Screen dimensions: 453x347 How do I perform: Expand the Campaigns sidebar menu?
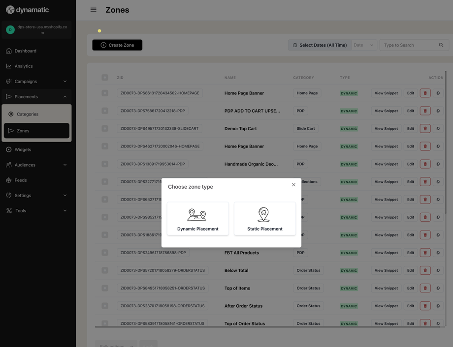[x=37, y=82]
